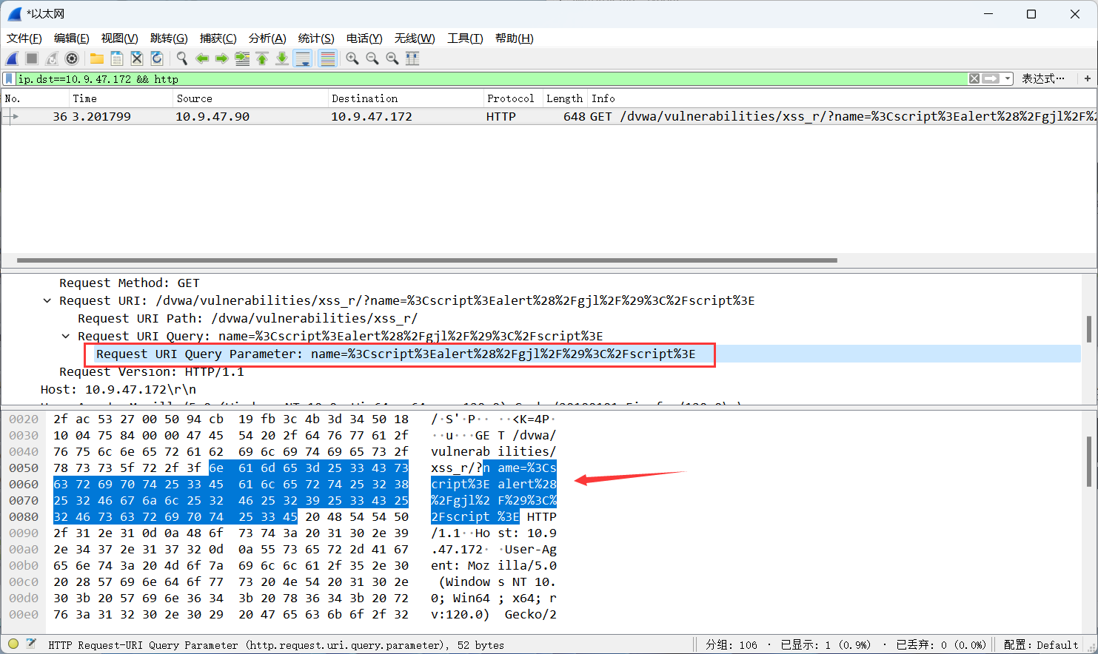The height and width of the screenshot is (654, 1098).
Task: Open the 工具(T) menu
Action: click(x=465, y=38)
